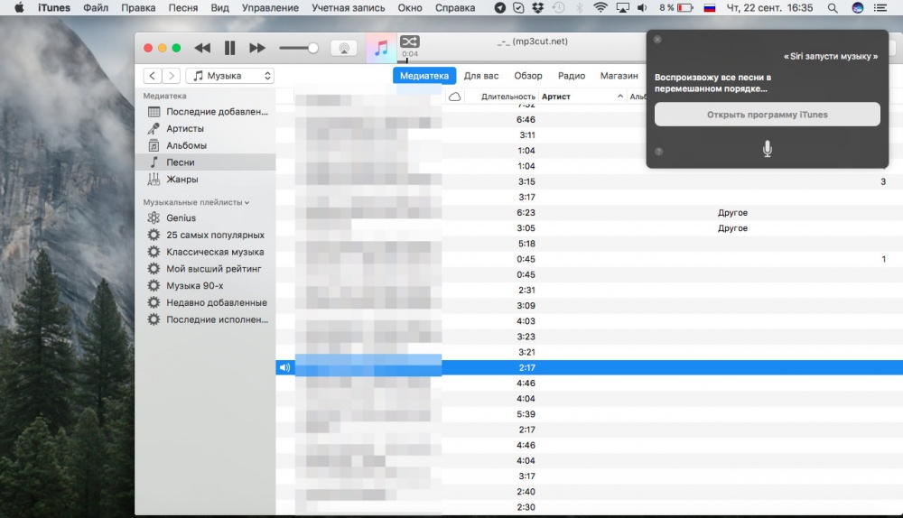Image resolution: width=903 pixels, height=518 pixels.
Task: Click the music note album artwork
Action: [381, 49]
